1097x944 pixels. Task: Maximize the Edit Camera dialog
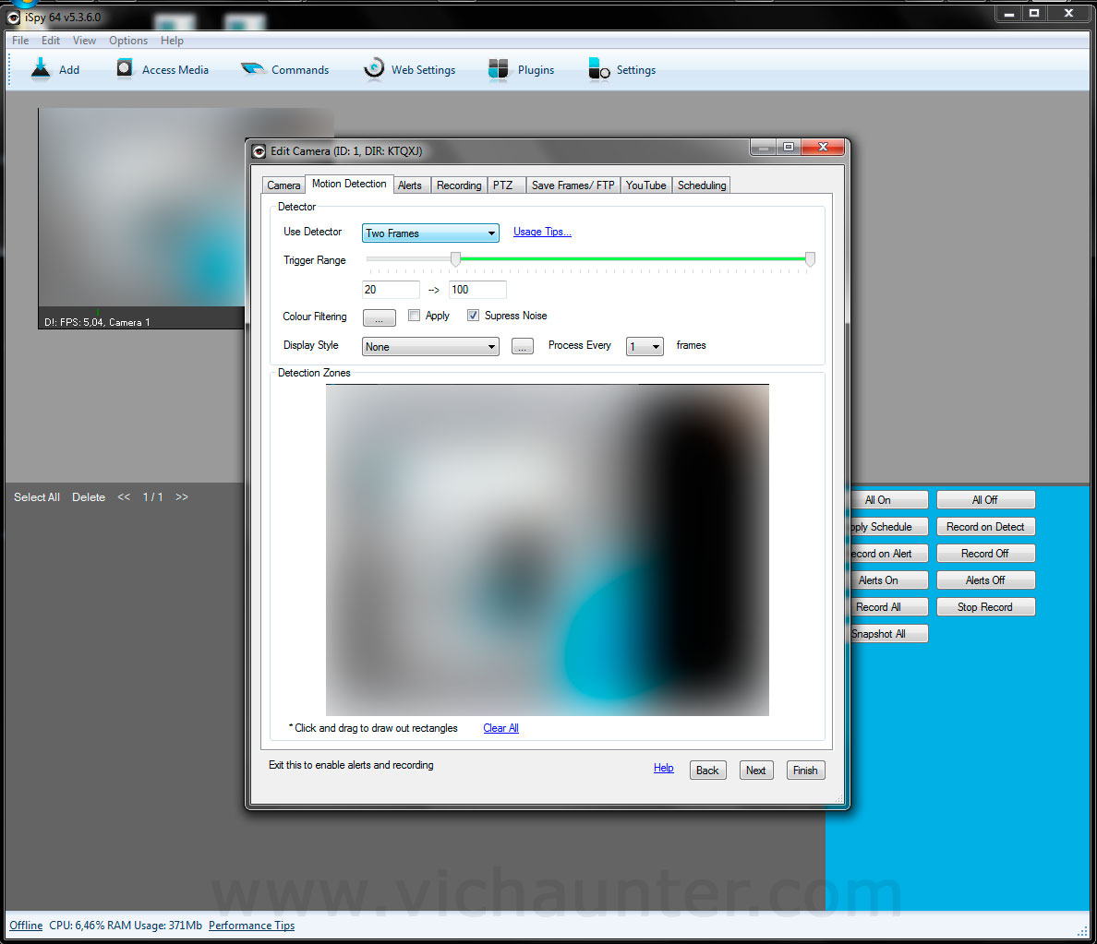click(789, 147)
